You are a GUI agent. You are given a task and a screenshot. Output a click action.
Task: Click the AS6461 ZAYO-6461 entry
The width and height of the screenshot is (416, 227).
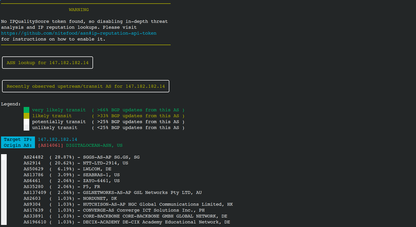point(71,181)
